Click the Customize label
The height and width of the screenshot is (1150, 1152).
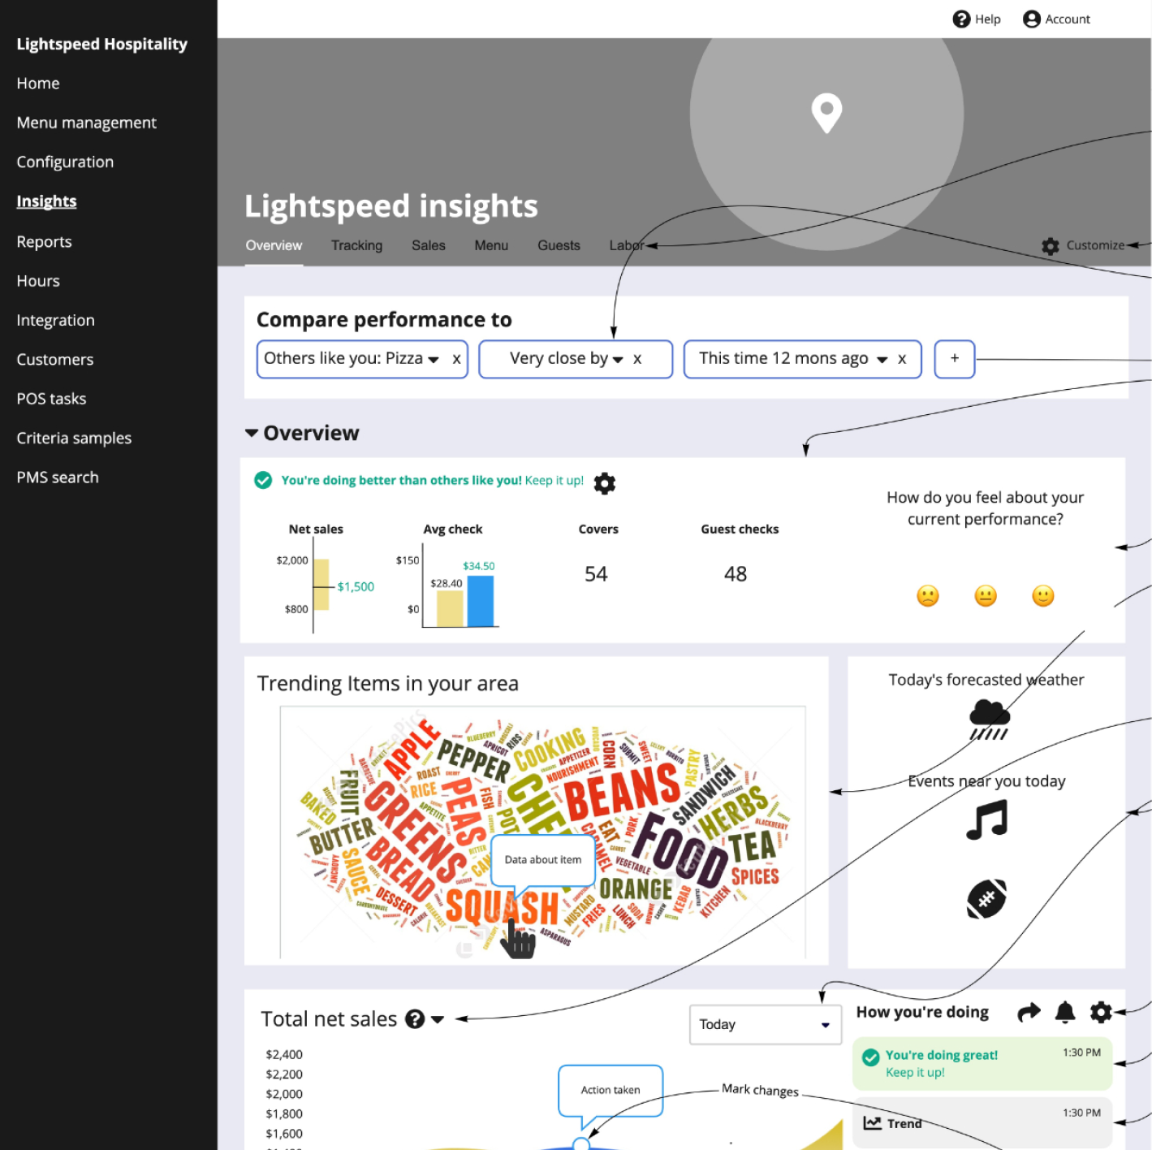(1095, 245)
